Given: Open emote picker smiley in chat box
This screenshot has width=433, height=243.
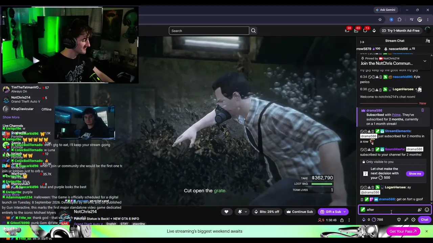Looking at the screenshot, I should pos(427,210).
